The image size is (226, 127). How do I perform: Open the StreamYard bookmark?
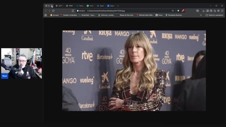[87, 15]
